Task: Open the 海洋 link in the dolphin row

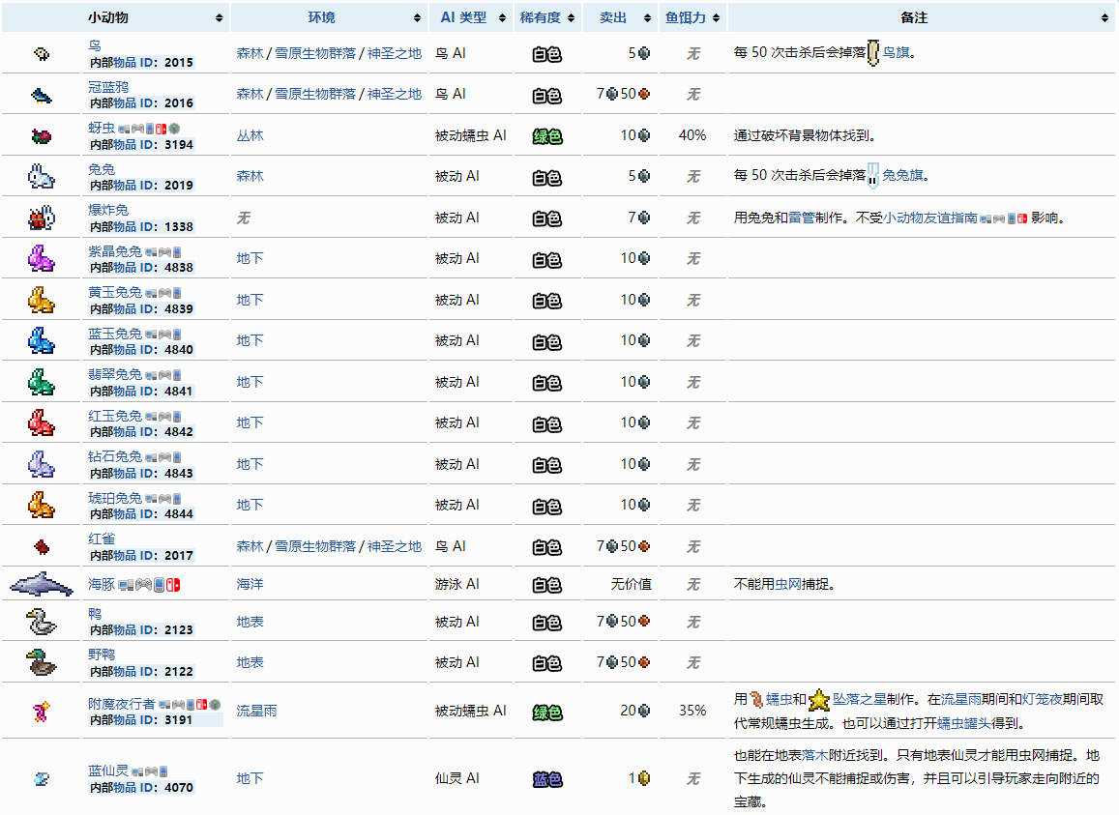Action: 250,585
